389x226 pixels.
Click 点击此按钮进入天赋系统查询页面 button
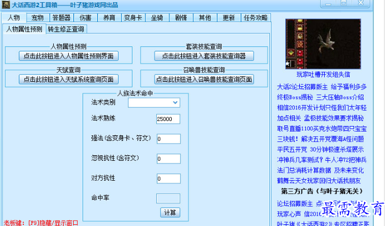(x=69, y=80)
